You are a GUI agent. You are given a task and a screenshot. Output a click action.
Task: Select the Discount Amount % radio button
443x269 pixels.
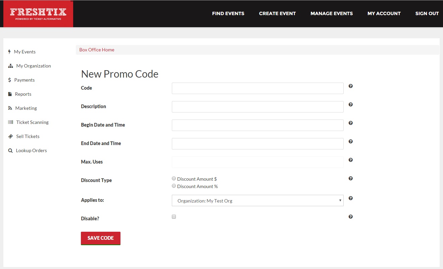tap(174, 186)
